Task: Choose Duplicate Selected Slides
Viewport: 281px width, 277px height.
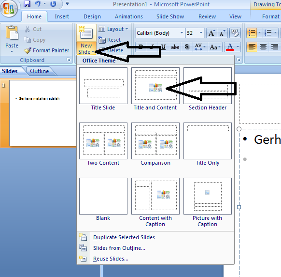Action: (x=124, y=237)
